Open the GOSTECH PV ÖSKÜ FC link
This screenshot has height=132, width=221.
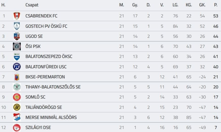click(x=46, y=26)
